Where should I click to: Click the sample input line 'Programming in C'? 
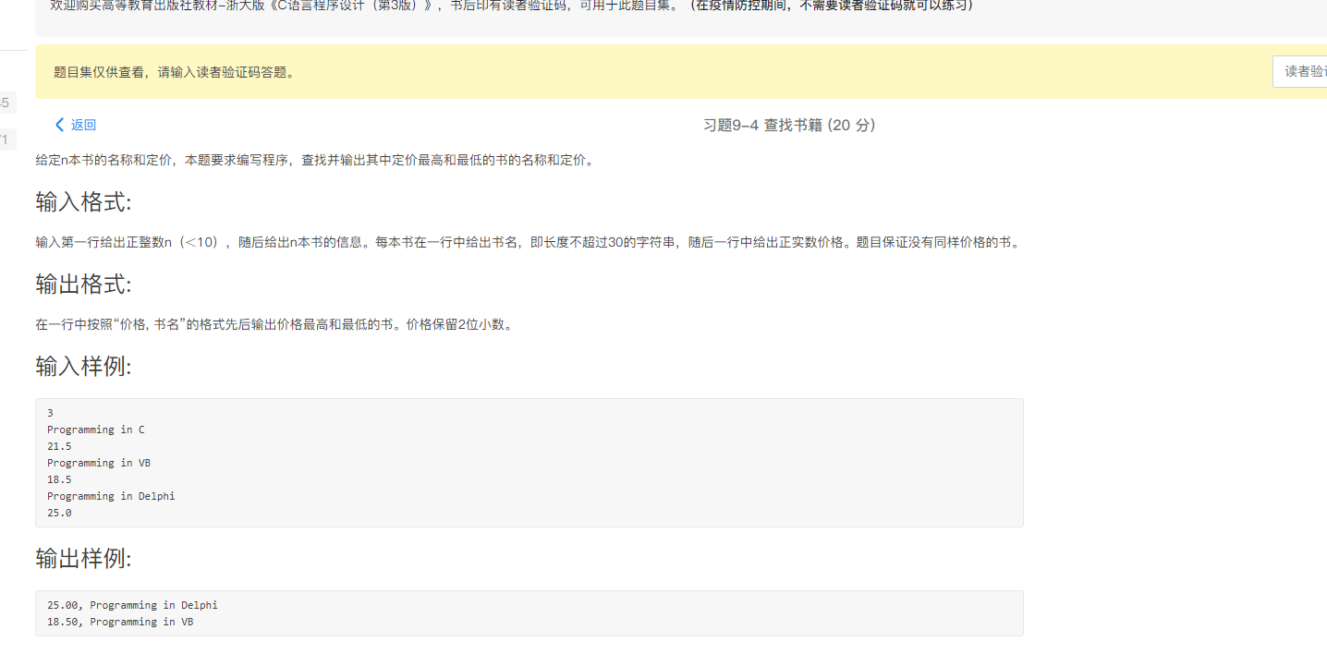click(x=96, y=430)
